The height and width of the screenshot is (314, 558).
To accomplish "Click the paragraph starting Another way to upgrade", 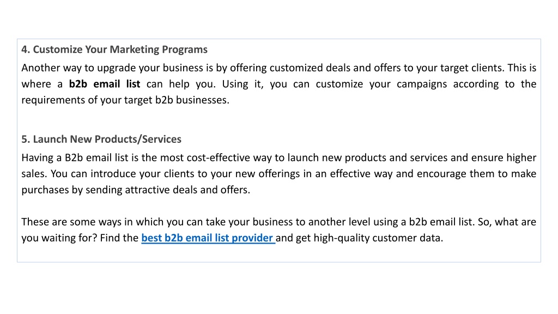I will [278, 84].
